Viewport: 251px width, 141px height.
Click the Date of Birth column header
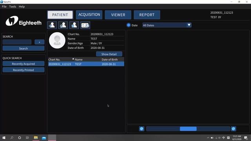110,60
